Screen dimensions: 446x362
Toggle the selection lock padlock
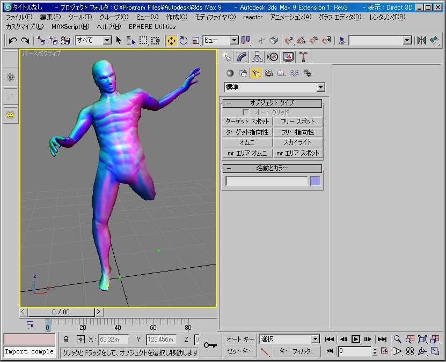tap(65, 339)
